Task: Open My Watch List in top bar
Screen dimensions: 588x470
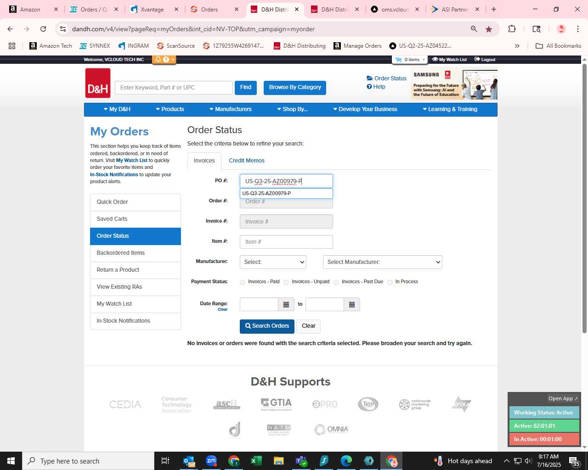Action: [450, 60]
